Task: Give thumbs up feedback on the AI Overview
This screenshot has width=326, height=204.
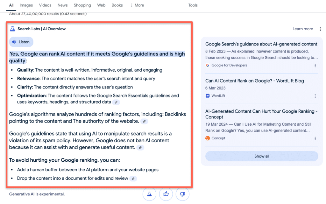Action: [x=166, y=194]
